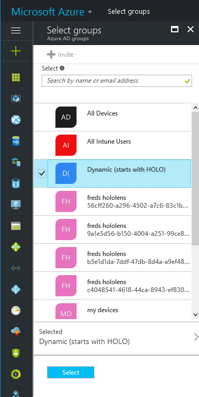Open Cost Management green circle icon
The image size is (199, 397).
[16, 374]
